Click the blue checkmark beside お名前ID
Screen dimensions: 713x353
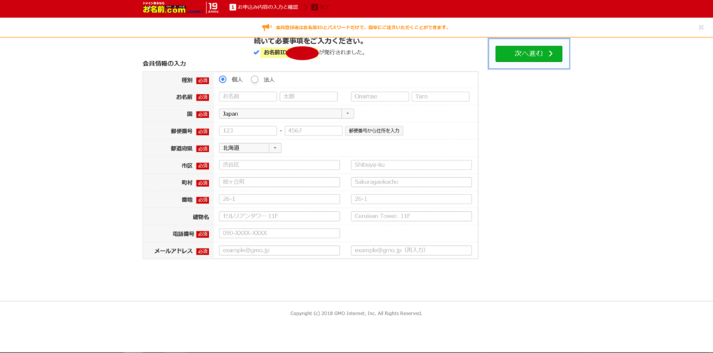click(x=256, y=53)
